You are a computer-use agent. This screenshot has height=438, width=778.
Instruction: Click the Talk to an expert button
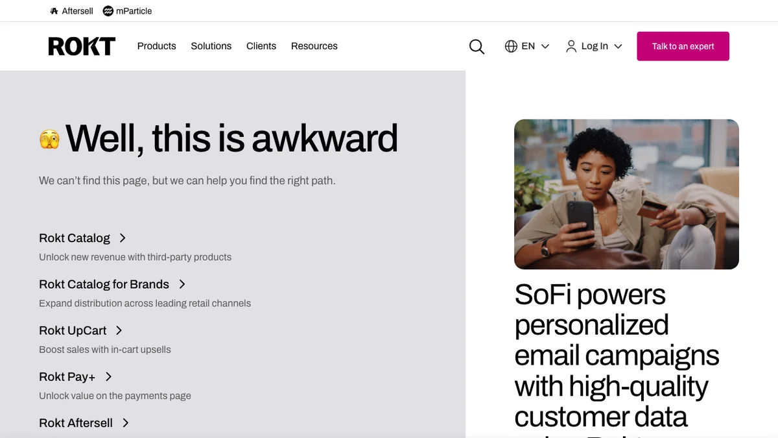(683, 46)
